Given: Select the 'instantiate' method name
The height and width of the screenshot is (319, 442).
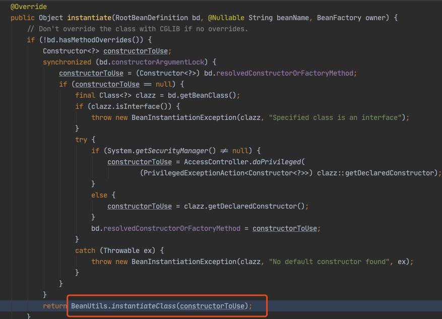Looking at the screenshot, I should 89,18.
